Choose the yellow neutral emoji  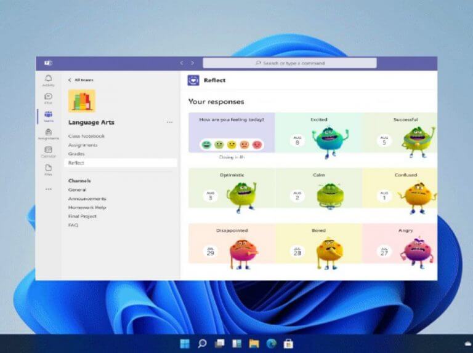[232, 145]
